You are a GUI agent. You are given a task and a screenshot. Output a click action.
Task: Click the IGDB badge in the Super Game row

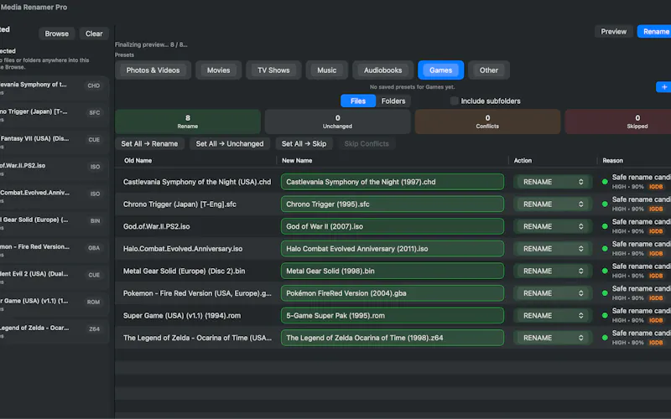[x=656, y=320]
